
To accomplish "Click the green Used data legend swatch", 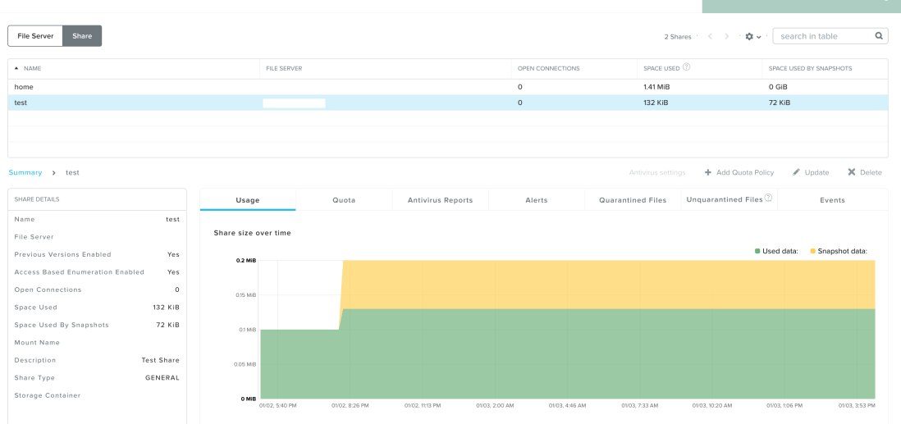I will tap(757, 251).
